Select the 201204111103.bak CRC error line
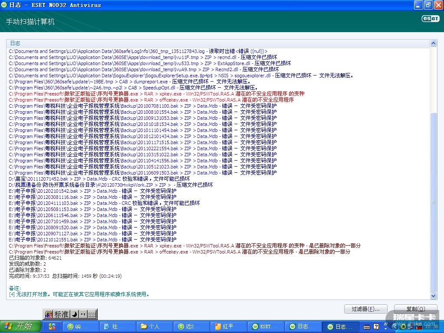The image size is (444, 333). [x=104, y=203]
